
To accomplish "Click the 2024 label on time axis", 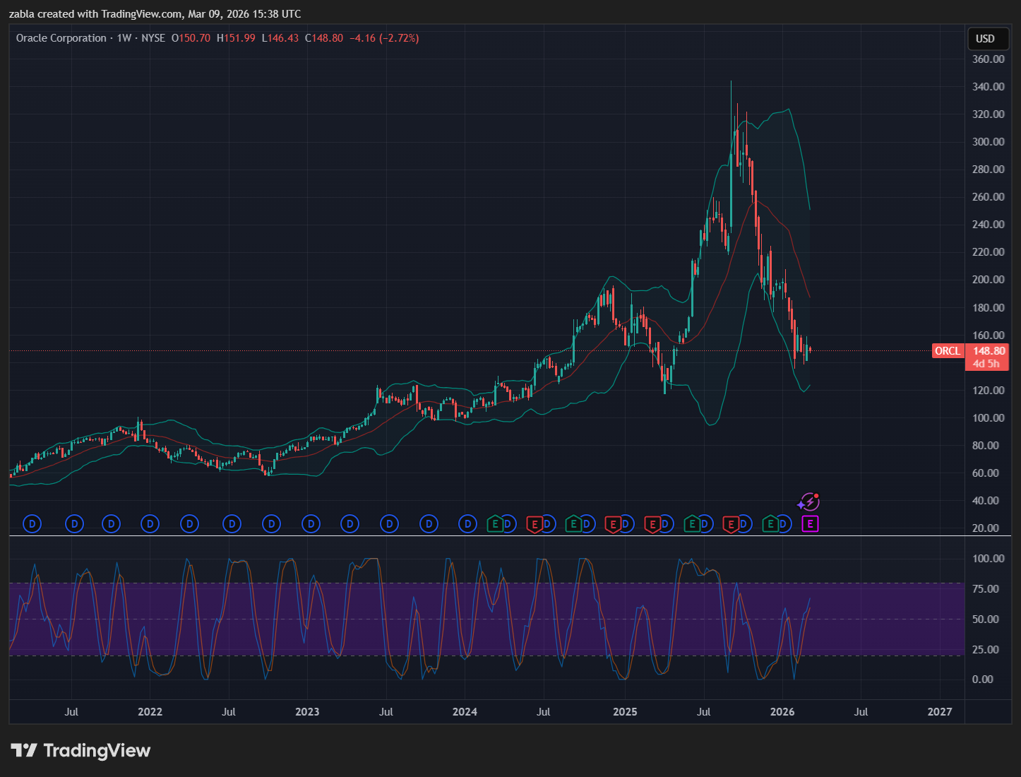I will (x=465, y=711).
